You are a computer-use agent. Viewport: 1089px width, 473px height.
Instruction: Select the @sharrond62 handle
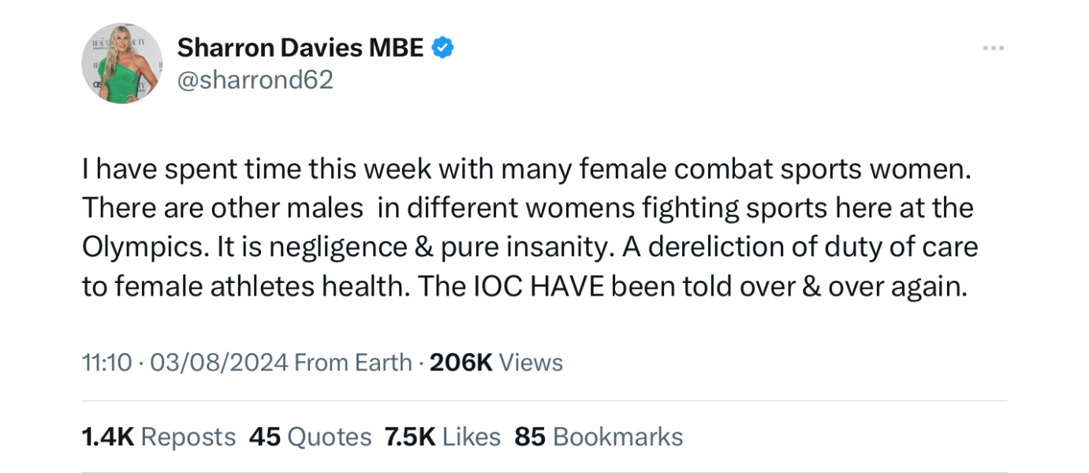coord(255,79)
